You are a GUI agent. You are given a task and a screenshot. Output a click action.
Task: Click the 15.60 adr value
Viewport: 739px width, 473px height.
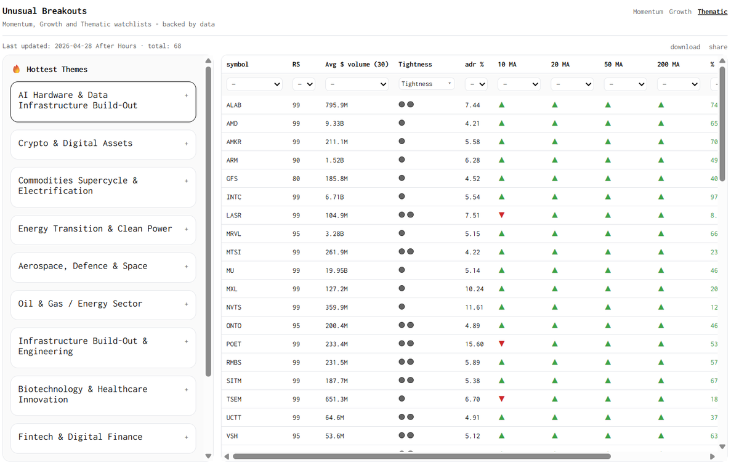coord(474,344)
